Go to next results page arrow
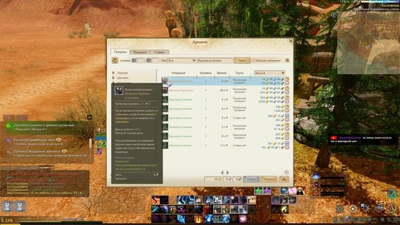The width and height of the screenshot is (400, 225). point(227,172)
